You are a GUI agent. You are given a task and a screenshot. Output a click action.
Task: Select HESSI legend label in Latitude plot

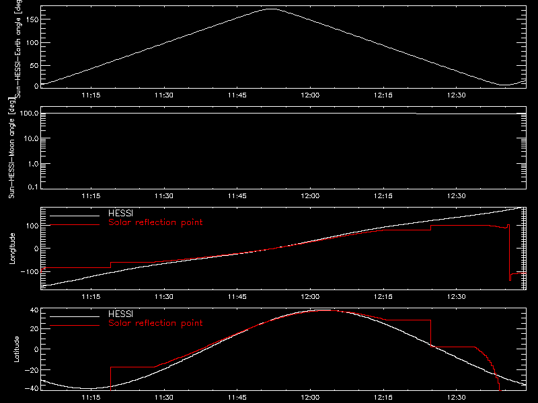coord(120,314)
